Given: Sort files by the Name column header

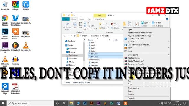Looking at the screenshot, I should [x=90, y=40].
